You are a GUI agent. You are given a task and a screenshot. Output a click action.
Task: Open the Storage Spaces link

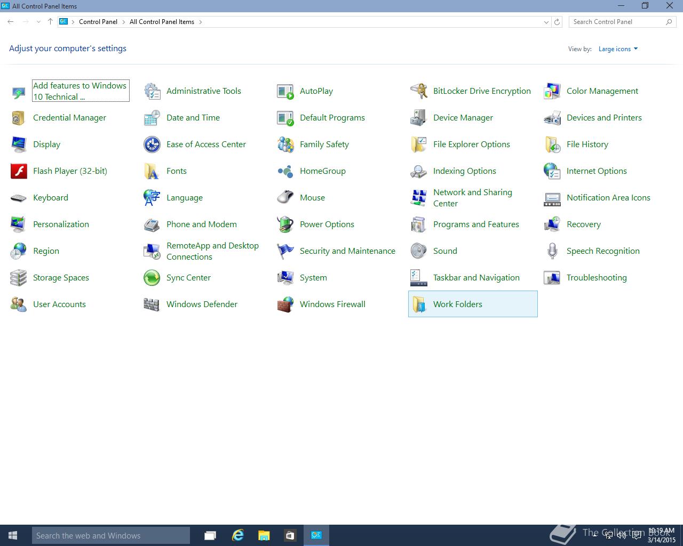click(x=61, y=278)
